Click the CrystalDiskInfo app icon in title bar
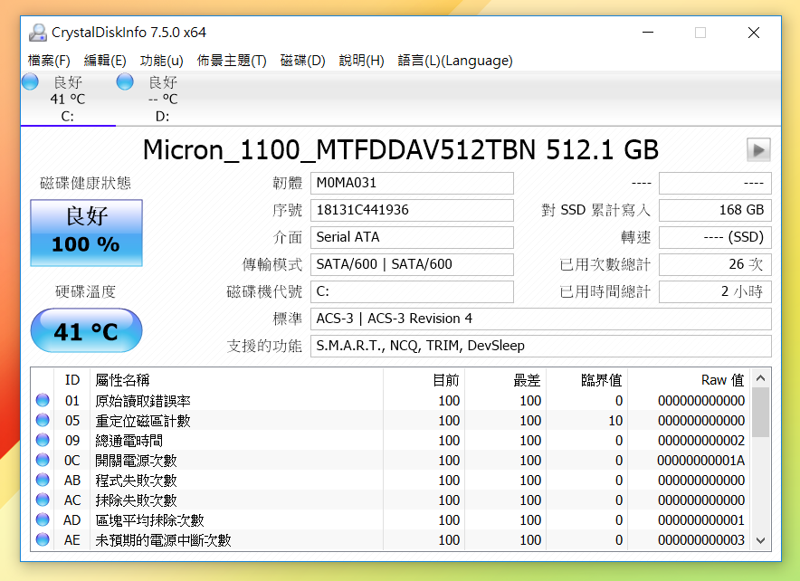 (38, 33)
